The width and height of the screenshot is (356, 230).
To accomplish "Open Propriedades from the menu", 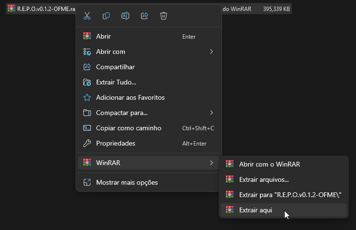I will pos(149,143).
